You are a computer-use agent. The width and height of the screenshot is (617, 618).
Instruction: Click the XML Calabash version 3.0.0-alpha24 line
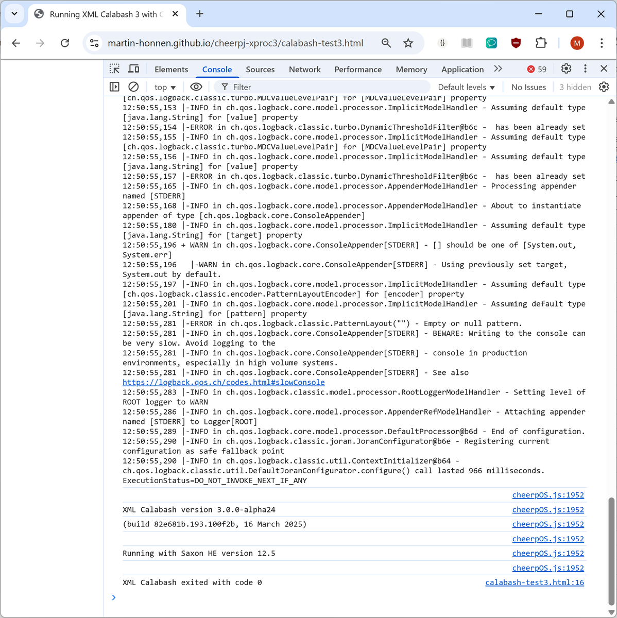199,510
